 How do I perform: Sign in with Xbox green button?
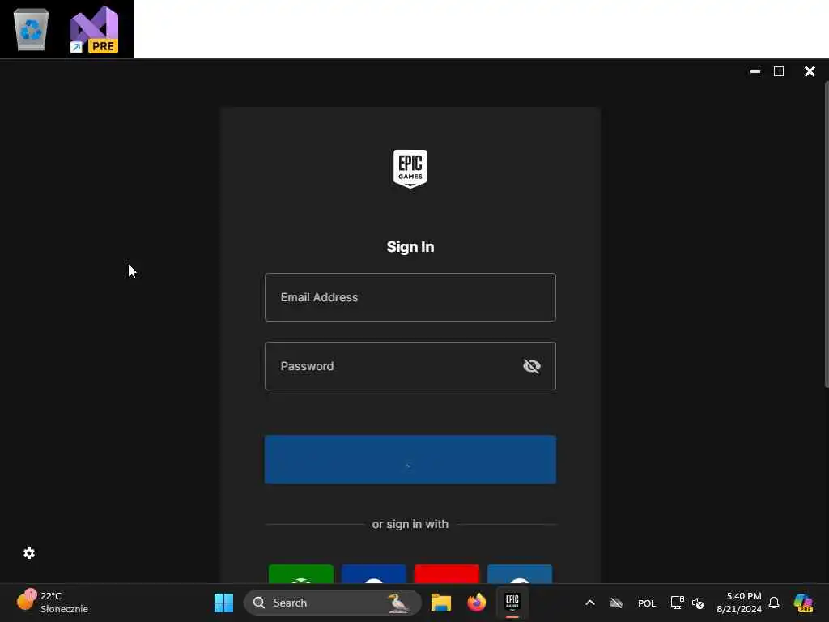point(301,574)
